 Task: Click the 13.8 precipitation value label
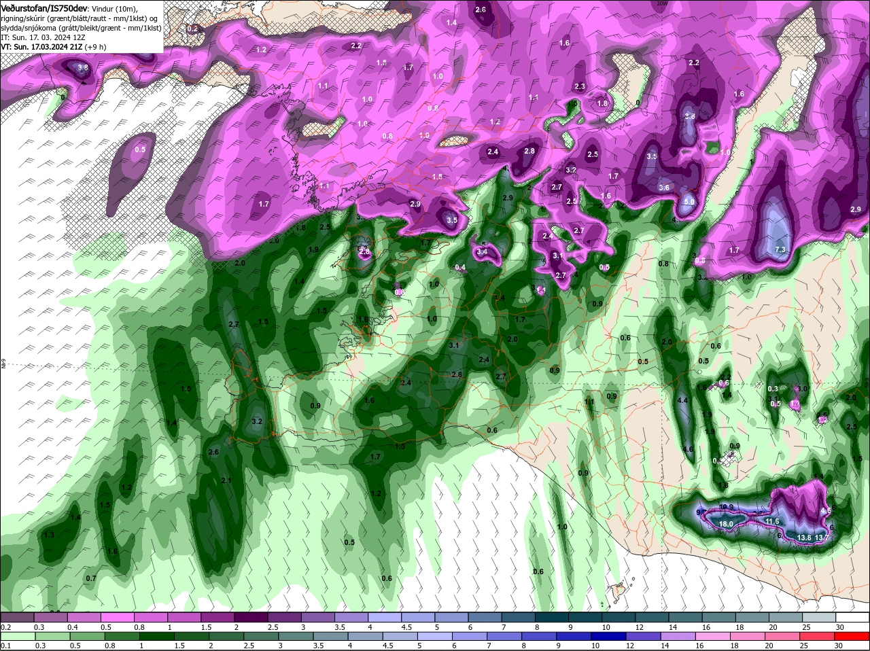805,538
